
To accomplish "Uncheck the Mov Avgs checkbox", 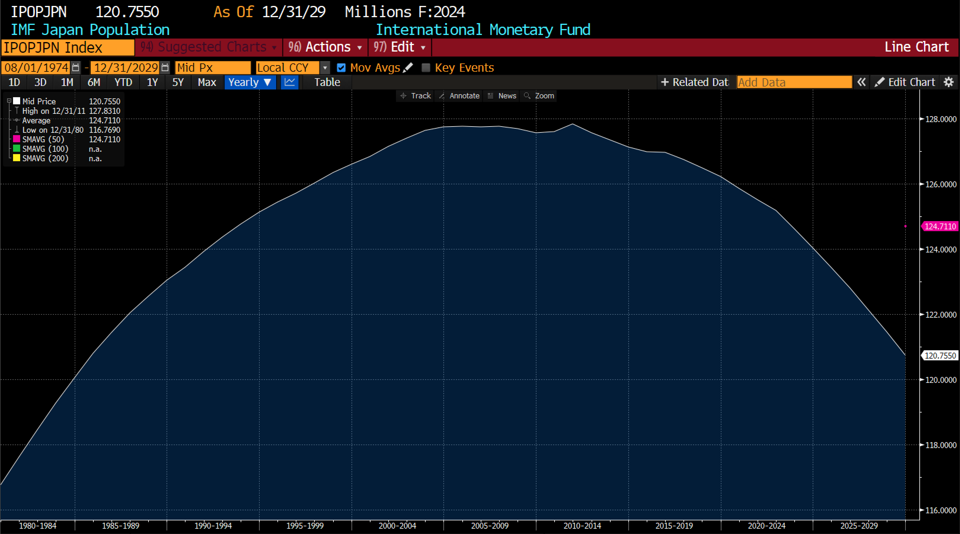I will [341, 68].
